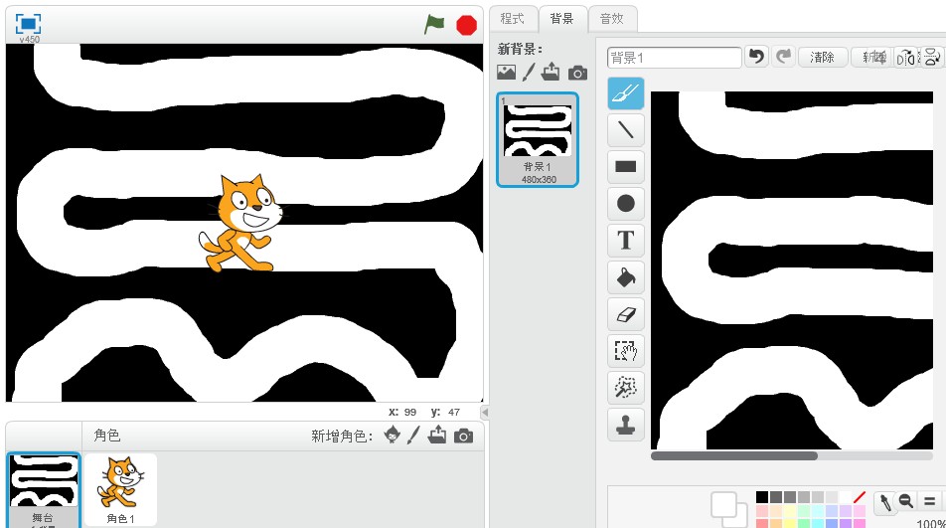Select the Stamp duplicate tool
The height and width of the screenshot is (528, 946).
[626, 425]
